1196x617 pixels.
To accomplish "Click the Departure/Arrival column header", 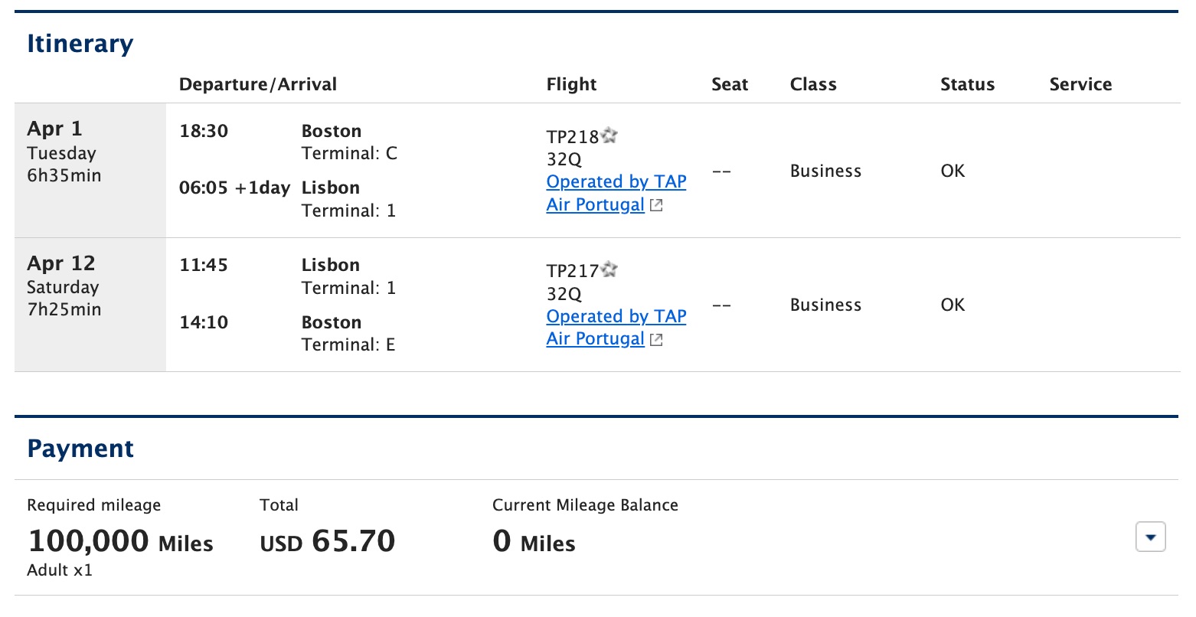I will [x=258, y=84].
